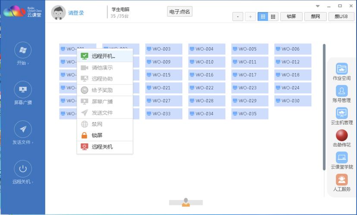The image size is (357, 215).
Task: Switch to list view mode
Action: (x=263, y=16)
